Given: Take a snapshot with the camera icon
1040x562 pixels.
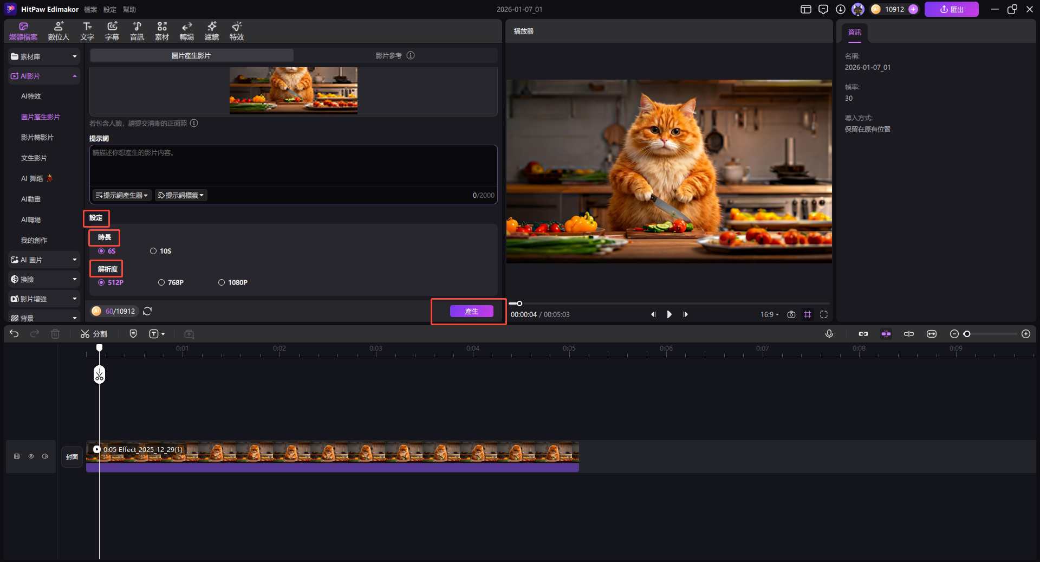Looking at the screenshot, I should 791,314.
